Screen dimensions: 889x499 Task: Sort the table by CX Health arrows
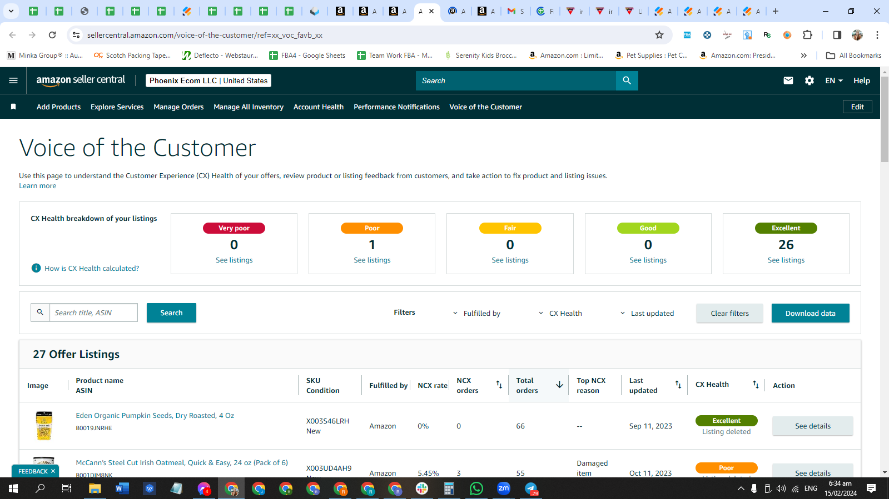[x=756, y=385]
